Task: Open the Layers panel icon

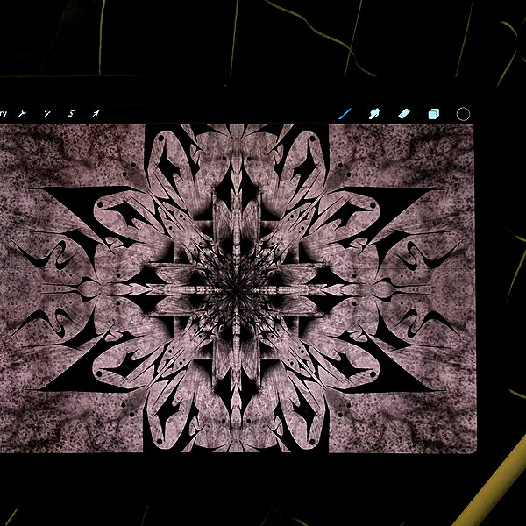Action: 433,114
